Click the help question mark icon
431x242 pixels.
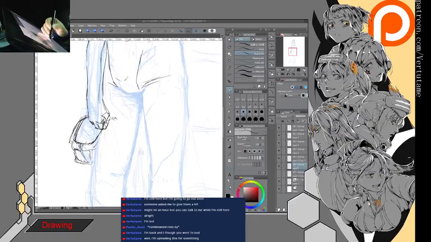pyautogui.click(x=212, y=31)
